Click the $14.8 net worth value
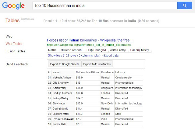195x131 pixels. 79,93
